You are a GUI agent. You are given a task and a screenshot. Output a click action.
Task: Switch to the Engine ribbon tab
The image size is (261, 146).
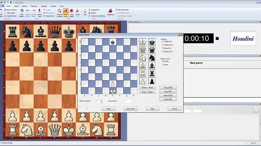pyautogui.click(x=53, y=6)
